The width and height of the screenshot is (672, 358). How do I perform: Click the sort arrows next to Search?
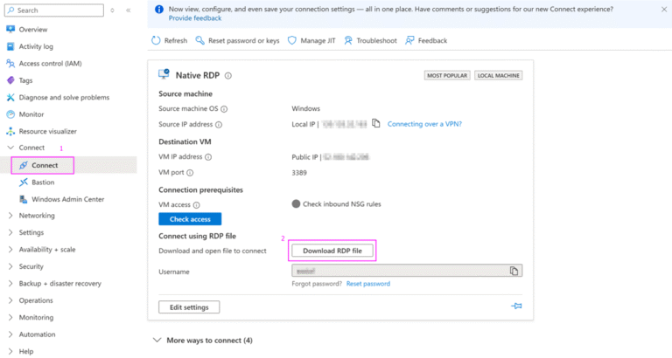point(112,10)
